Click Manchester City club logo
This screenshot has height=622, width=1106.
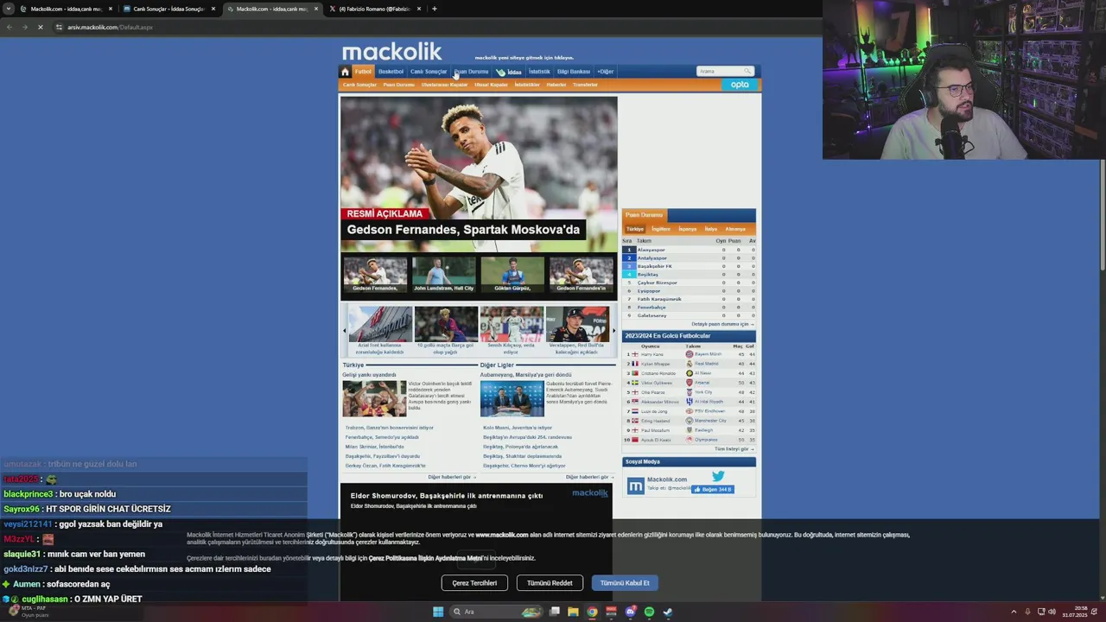[690, 421]
